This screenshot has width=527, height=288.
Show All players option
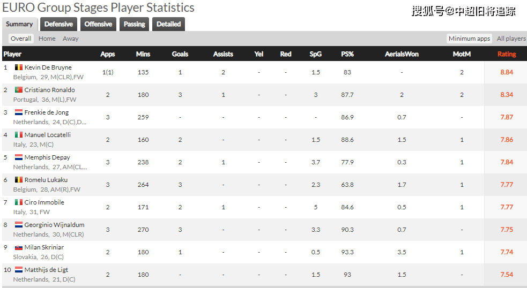511,39
